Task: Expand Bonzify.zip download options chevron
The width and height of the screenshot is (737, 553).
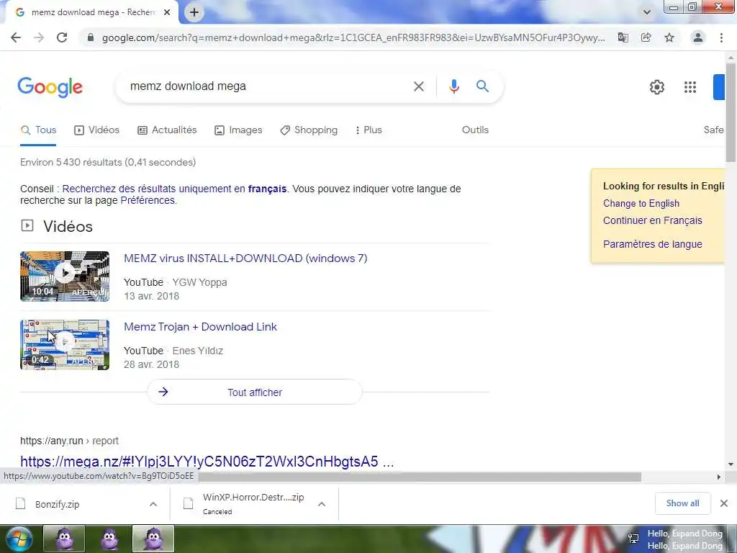Action: (x=153, y=504)
